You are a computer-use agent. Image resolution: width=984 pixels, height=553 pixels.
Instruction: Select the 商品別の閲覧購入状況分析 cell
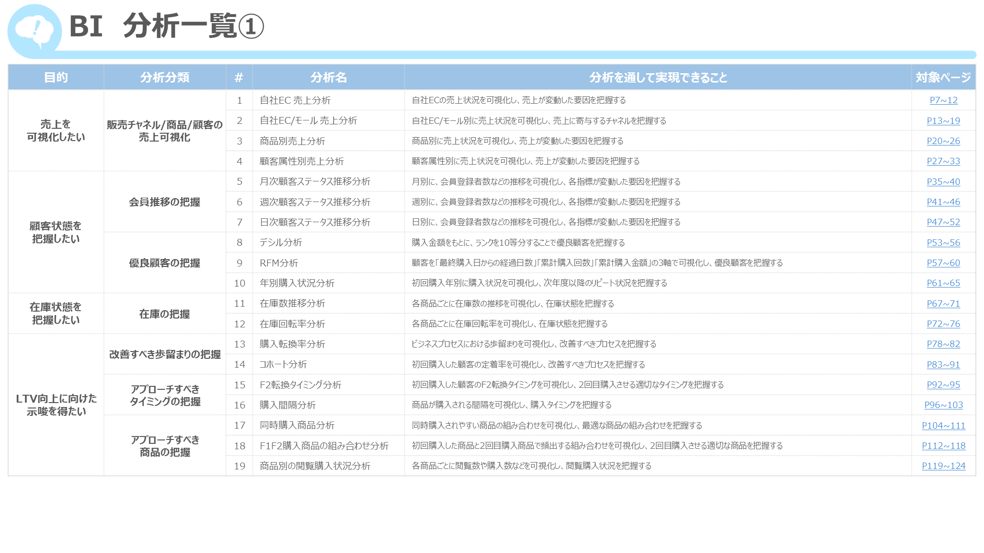tap(329, 466)
